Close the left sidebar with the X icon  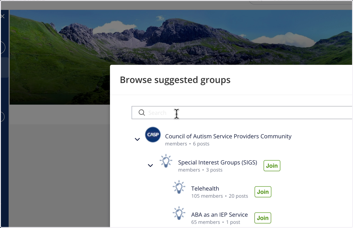pos(3,16)
